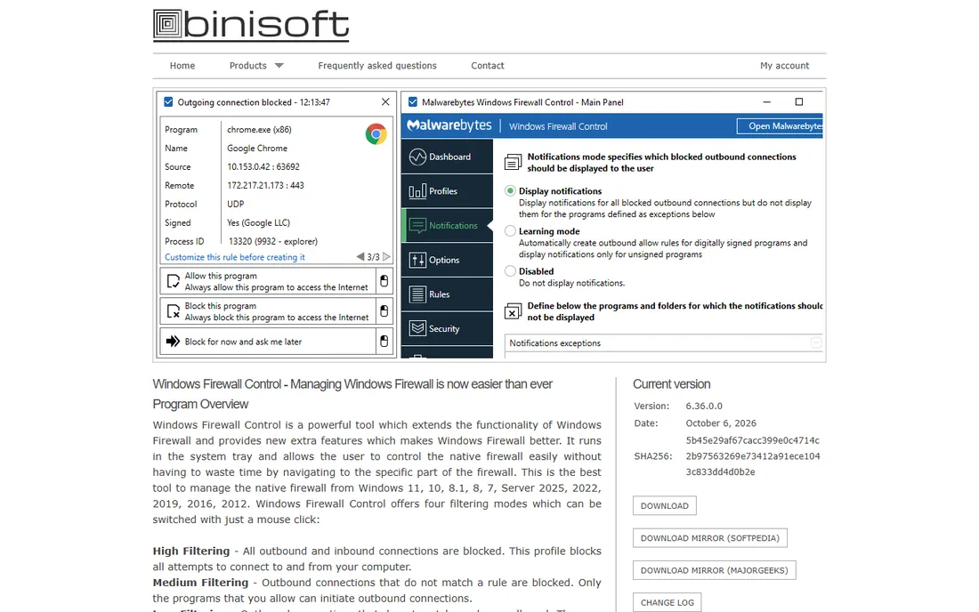This screenshot has height=612, width=979.
Task: Click the chrome.exe (x86) program value
Action: (x=259, y=129)
